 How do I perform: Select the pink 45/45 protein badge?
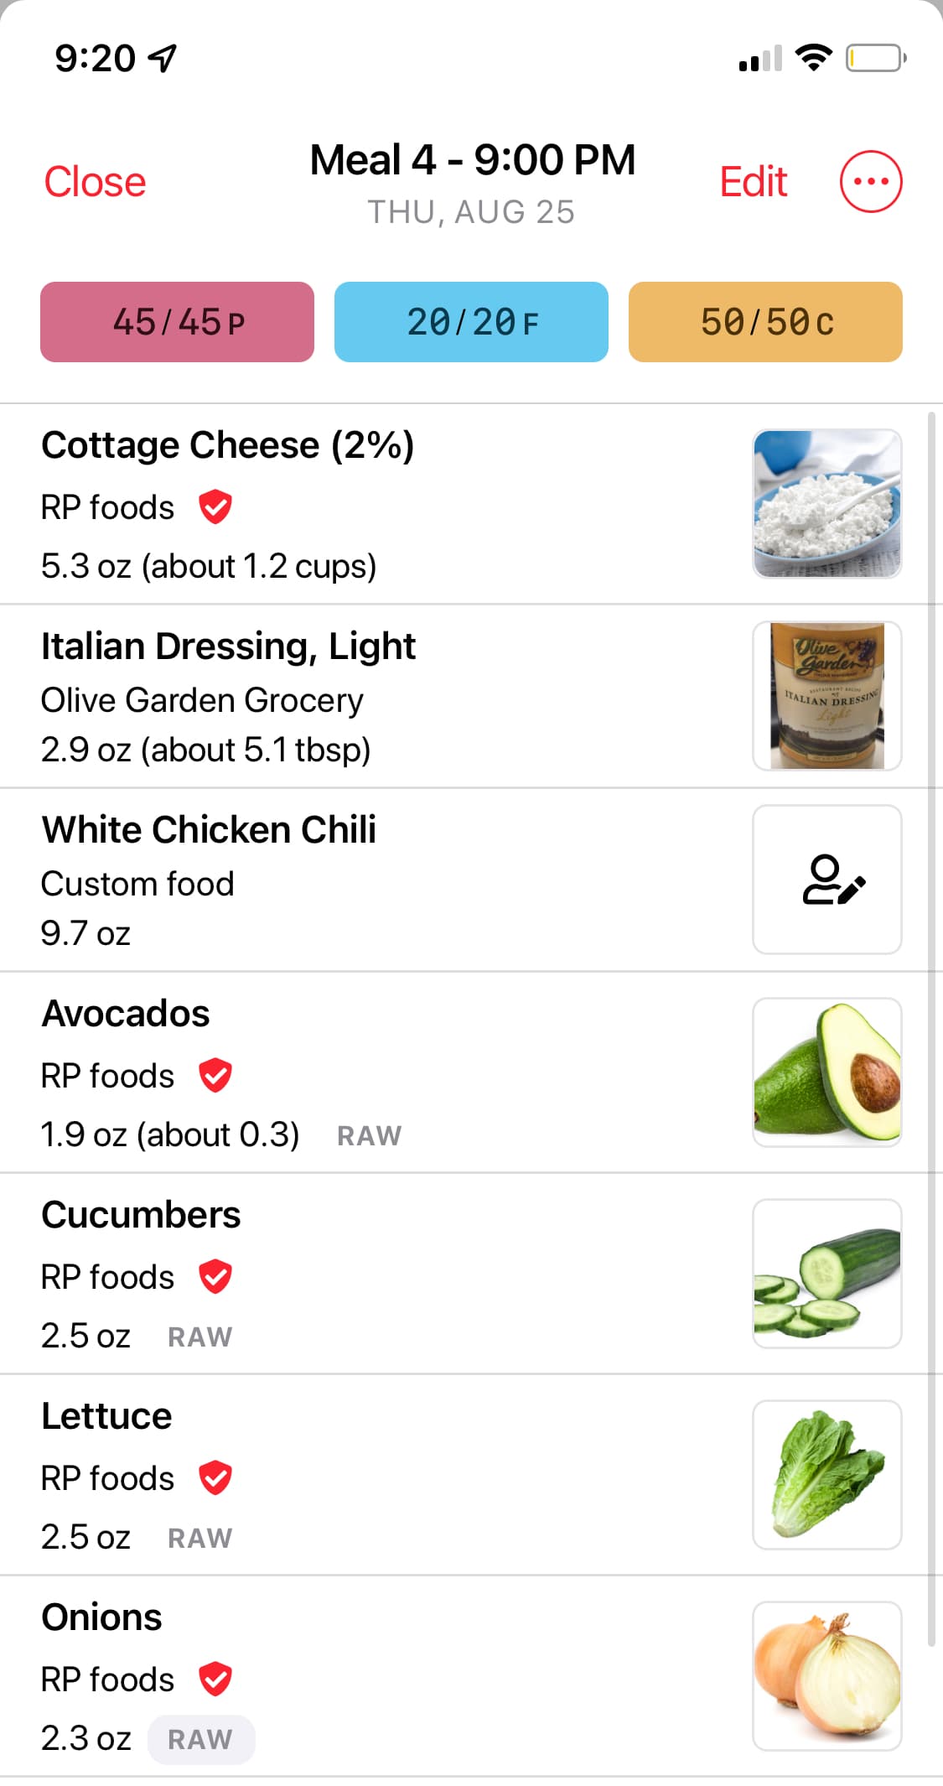click(177, 322)
